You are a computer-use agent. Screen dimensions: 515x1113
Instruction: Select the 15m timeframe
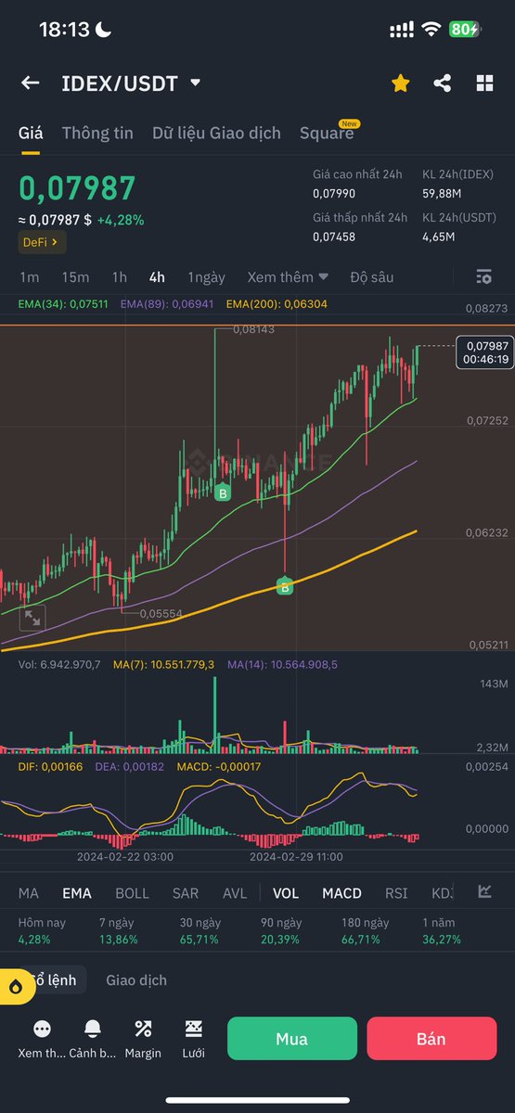(x=75, y=276)
